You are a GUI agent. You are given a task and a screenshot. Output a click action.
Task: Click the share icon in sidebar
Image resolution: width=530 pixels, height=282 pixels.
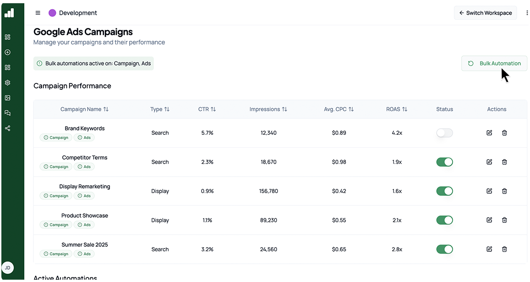7,128
